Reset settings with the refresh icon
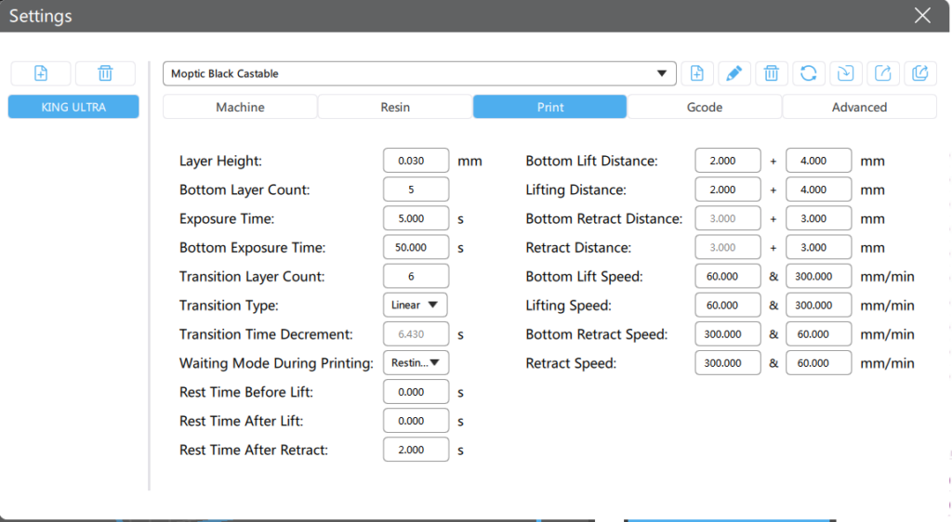The image size is (952, 522). coord(808,73)
